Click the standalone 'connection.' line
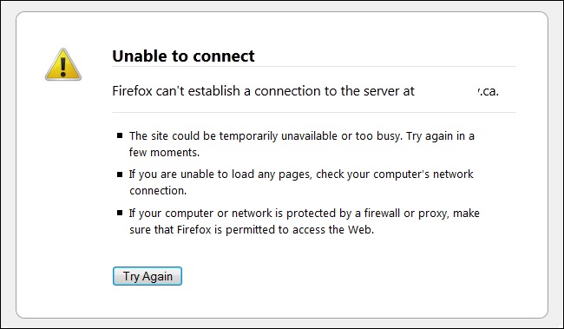This screenshot has width=564, height=329. click(158, 191)
